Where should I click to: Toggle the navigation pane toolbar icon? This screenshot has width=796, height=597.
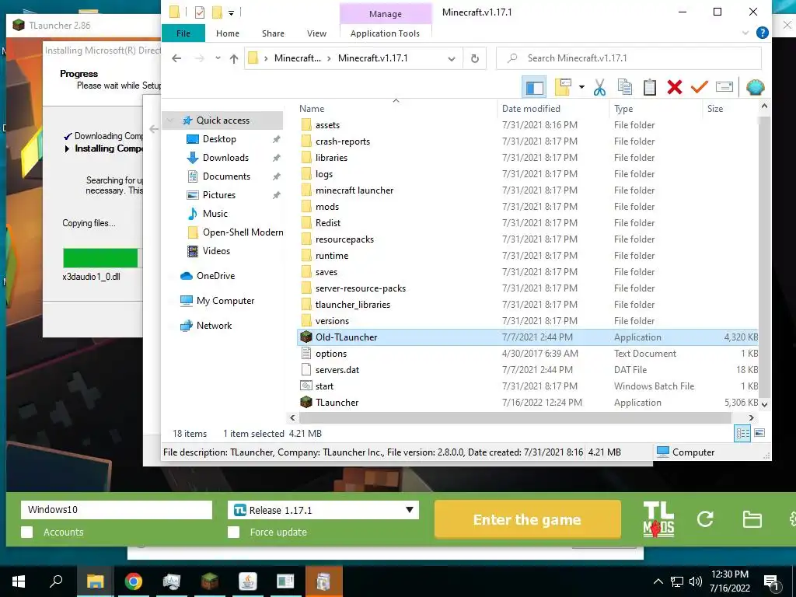point(534,87)
